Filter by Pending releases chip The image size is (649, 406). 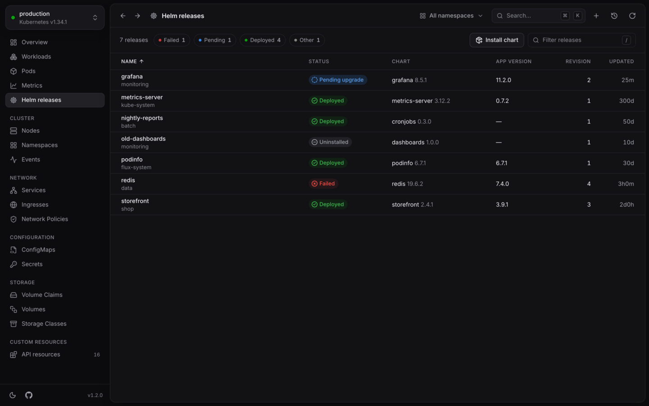[215, 40]
